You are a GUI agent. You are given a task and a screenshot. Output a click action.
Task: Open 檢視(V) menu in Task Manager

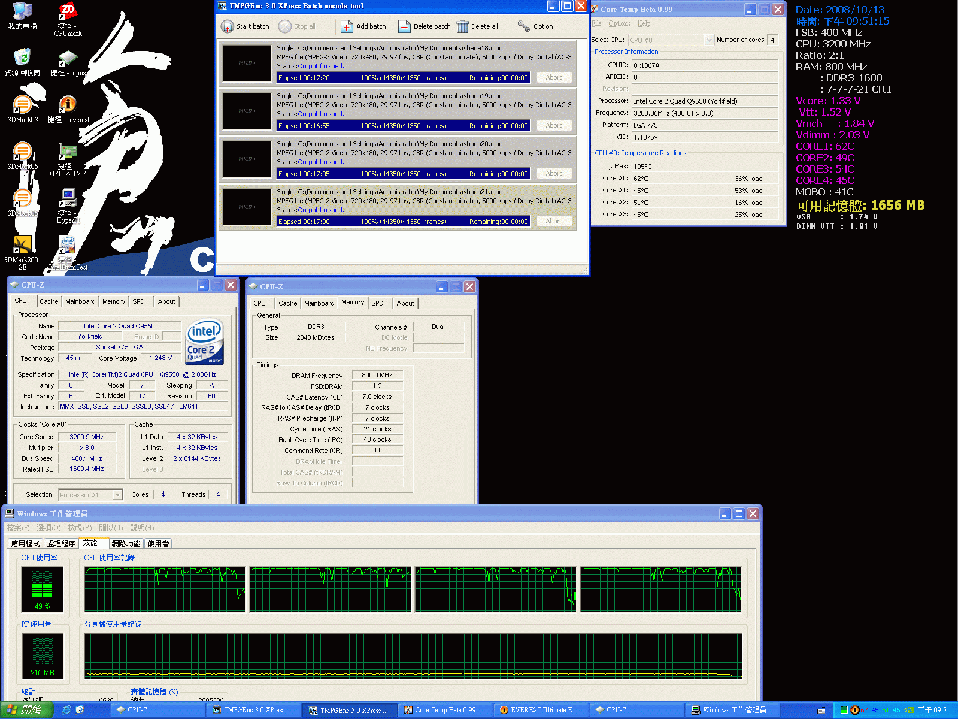(80, 528)
